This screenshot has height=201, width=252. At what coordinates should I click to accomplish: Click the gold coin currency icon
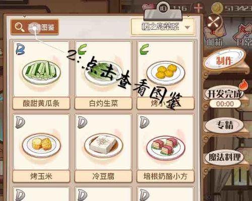tap(217, 8)
